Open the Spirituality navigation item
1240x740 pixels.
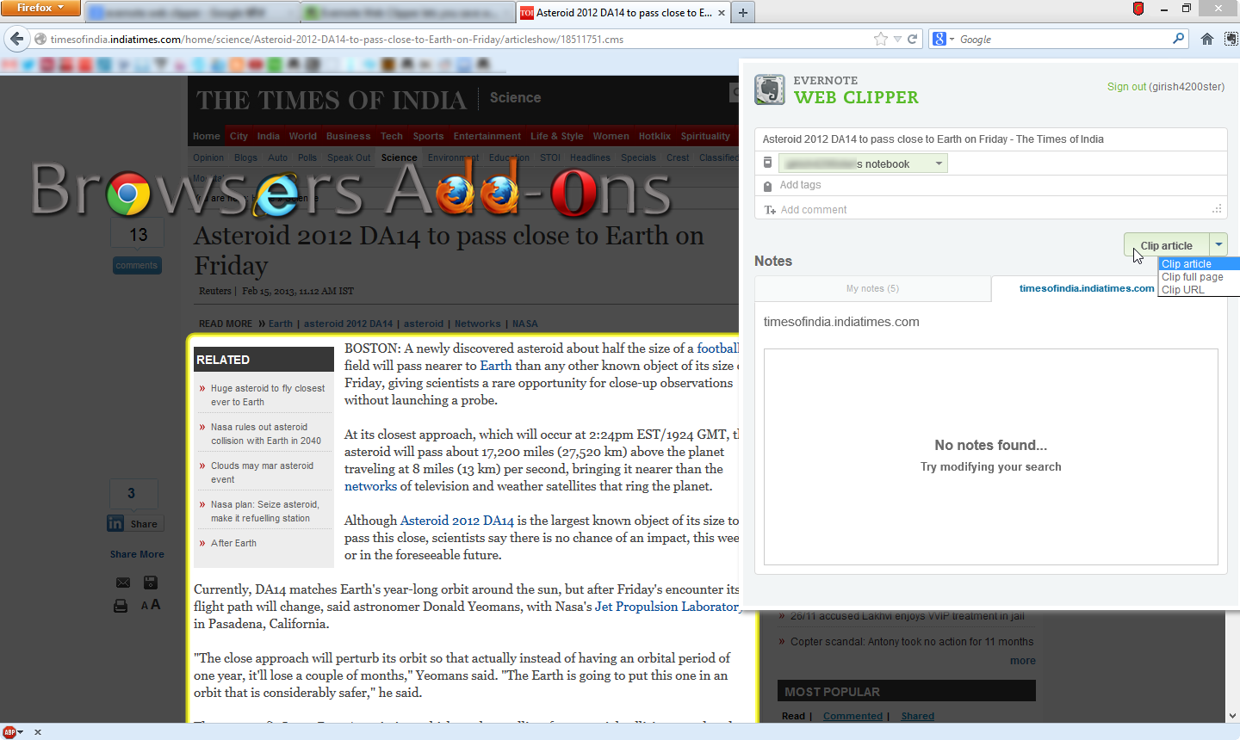tap(705, 136)
